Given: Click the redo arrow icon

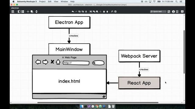Looking at the screenshot, I should (x=76, y=12).
